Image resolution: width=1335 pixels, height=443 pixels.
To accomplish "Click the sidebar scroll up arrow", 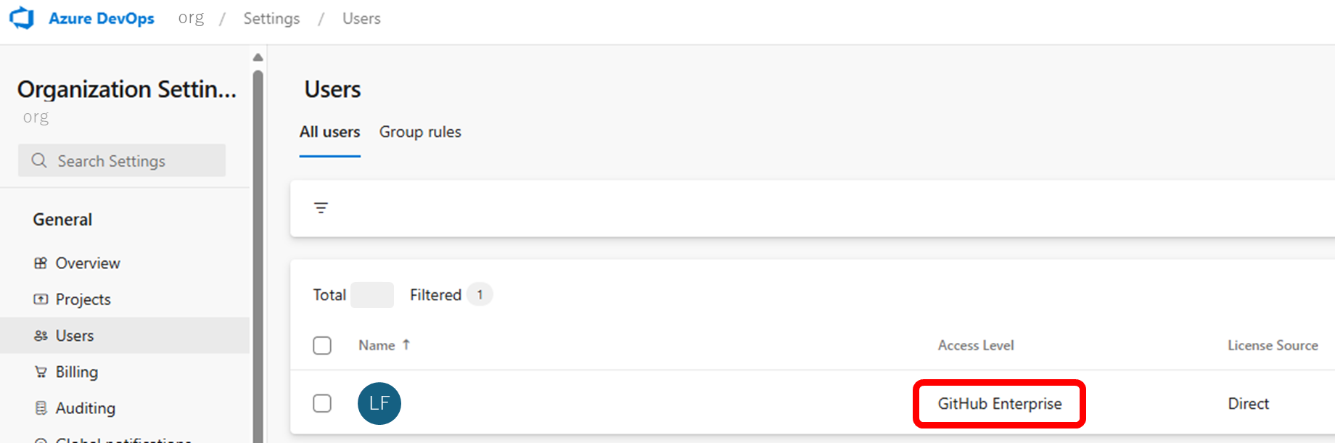I will (258, 57).
